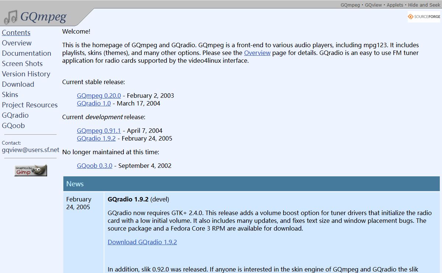Open the GQradio 1.9.2 development release link
Image resolution: width=442 pixels, height=273 pixels.
pos(96,138)
